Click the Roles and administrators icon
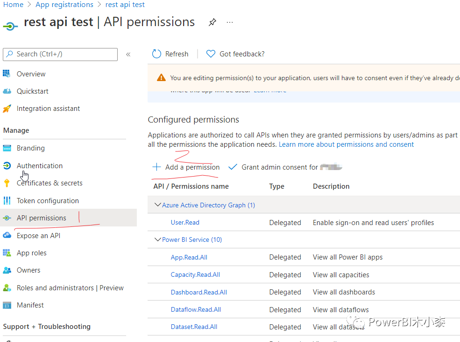460x342 pixels. pyautogui.click(x=7, y=288)
